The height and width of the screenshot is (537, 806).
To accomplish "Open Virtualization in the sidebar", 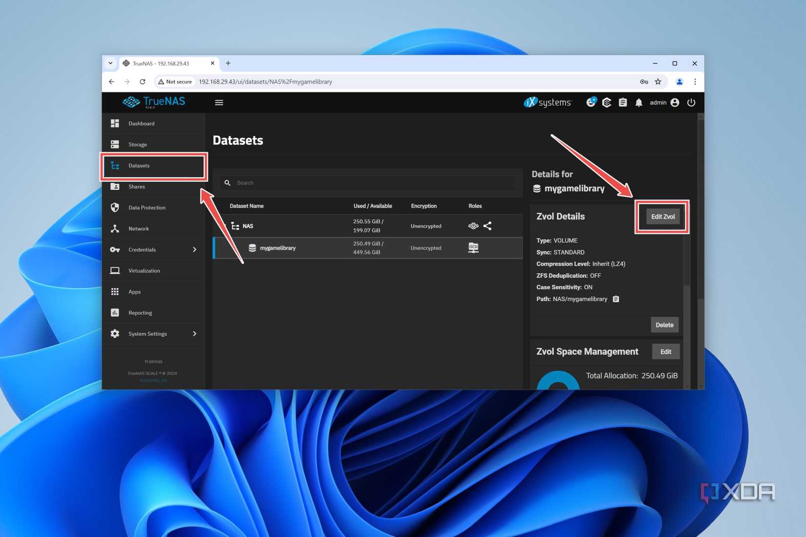I will (153, 270).
